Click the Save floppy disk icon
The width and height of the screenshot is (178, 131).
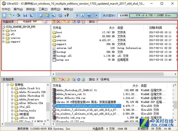point(25,15)
